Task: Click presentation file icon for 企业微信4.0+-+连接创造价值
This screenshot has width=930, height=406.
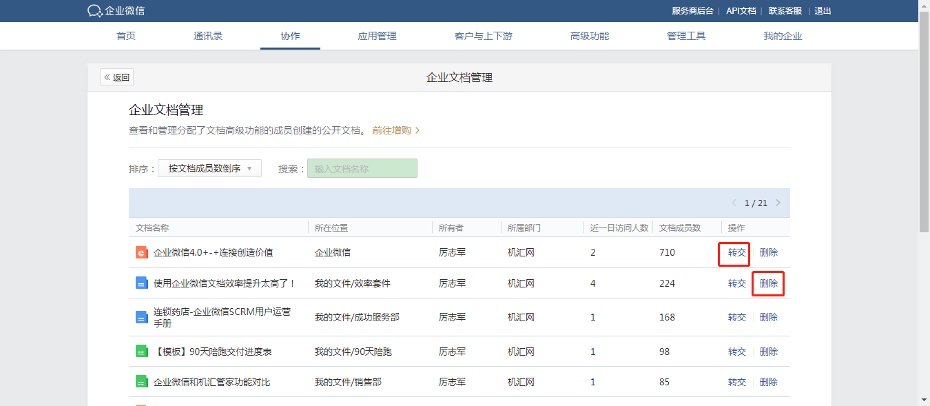Action: (142, 252)
